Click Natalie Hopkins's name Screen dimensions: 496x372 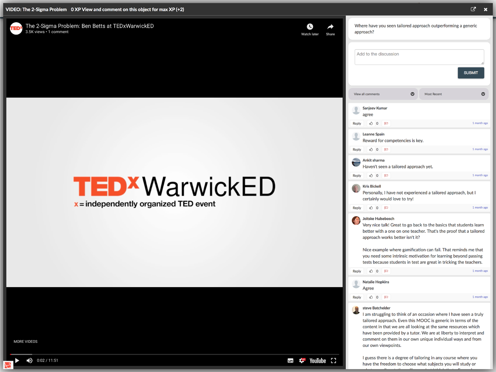tap(376, 282)
